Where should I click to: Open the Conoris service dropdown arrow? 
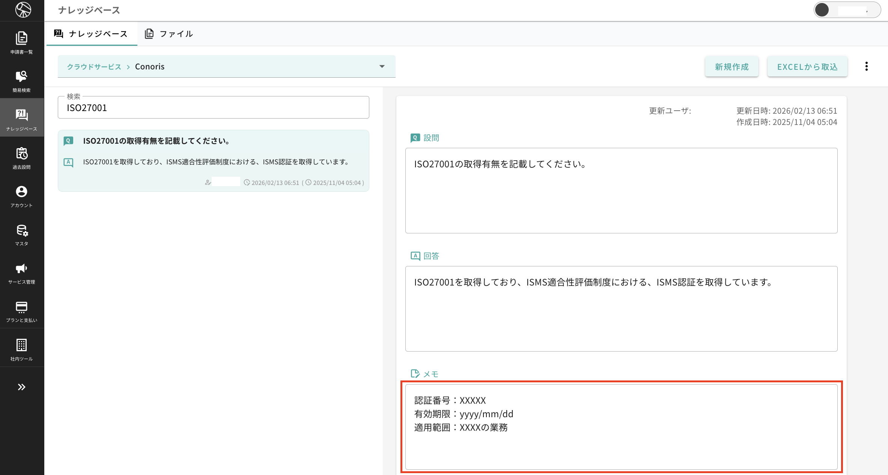point(382,66)
